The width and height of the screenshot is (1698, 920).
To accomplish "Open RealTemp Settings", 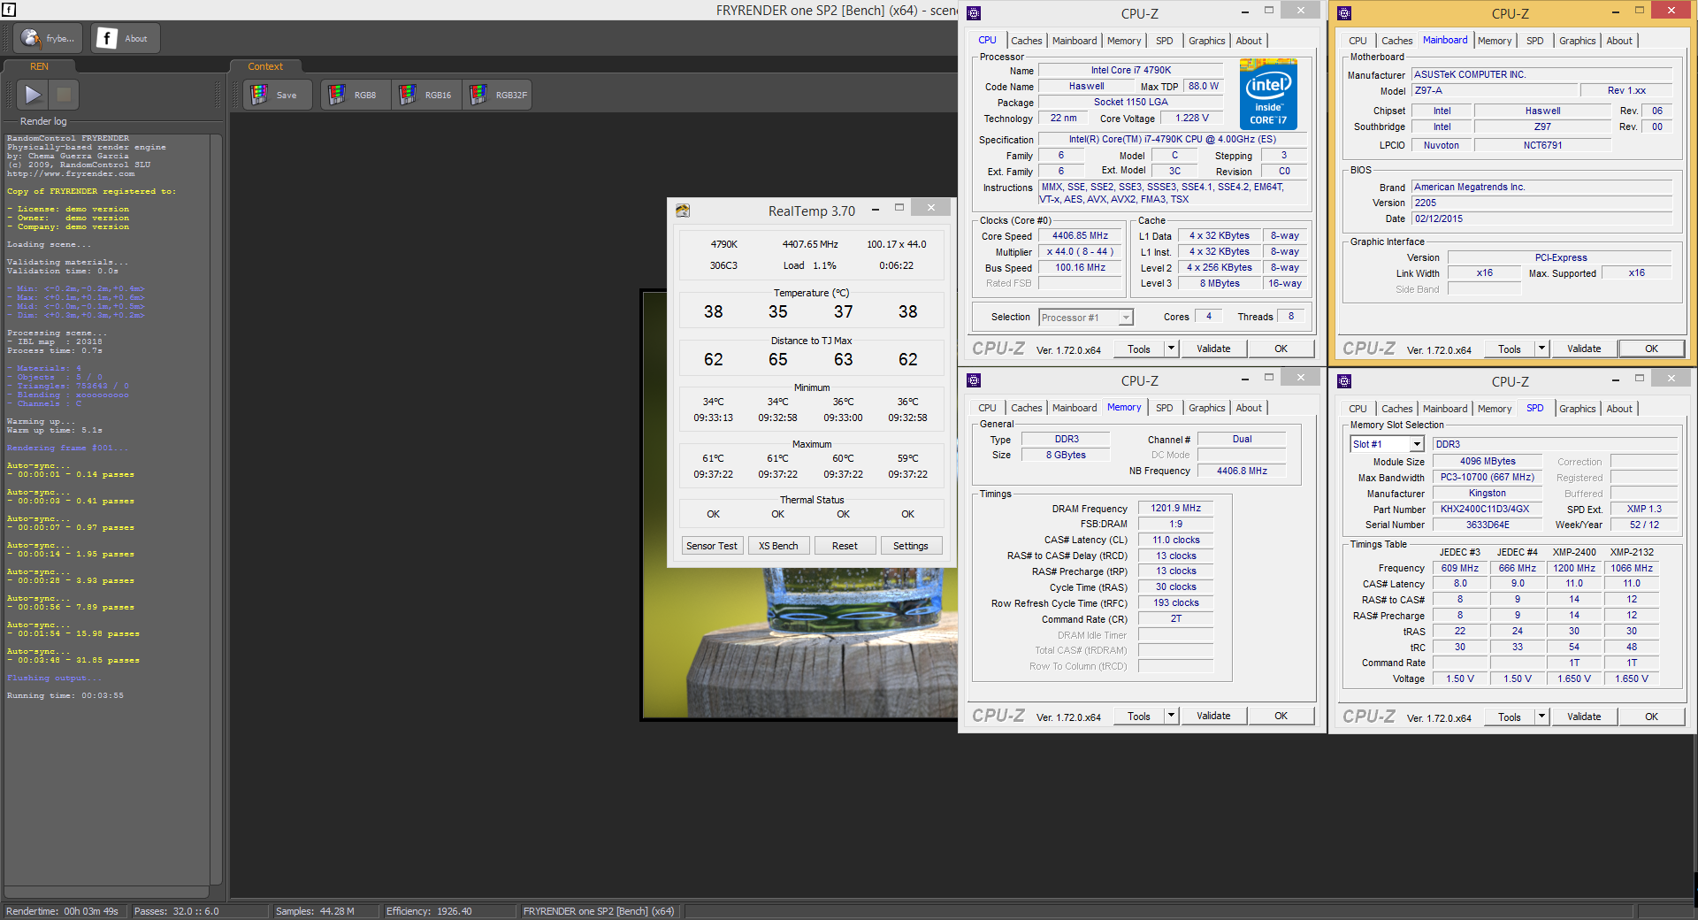I will tap(911, 546).
